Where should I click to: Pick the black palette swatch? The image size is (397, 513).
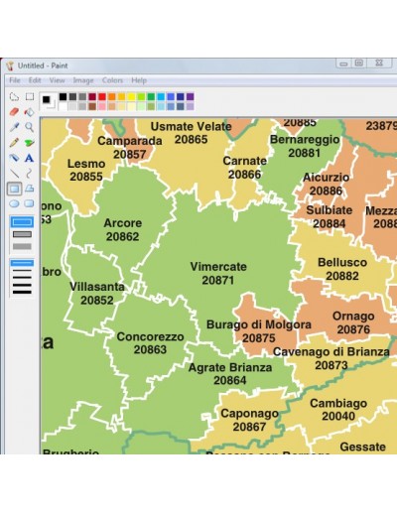[63, 96]
